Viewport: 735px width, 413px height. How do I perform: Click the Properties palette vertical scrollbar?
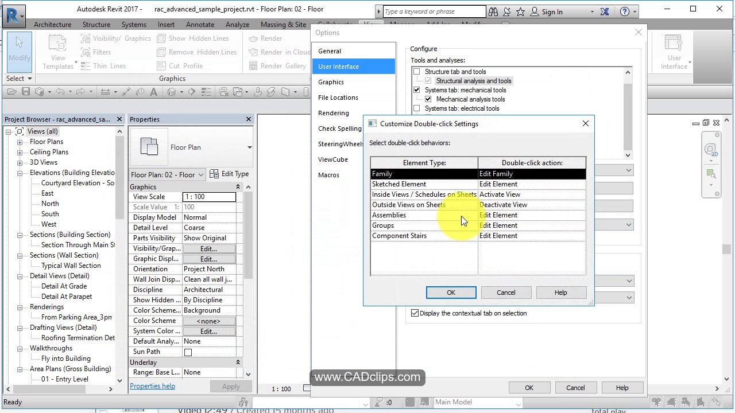pyautogui.click(x=248, y=281)
